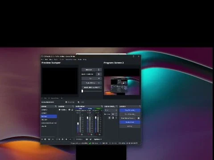Click the black Preview bumper canvas

pyautogui.click(x=60, y=81)
